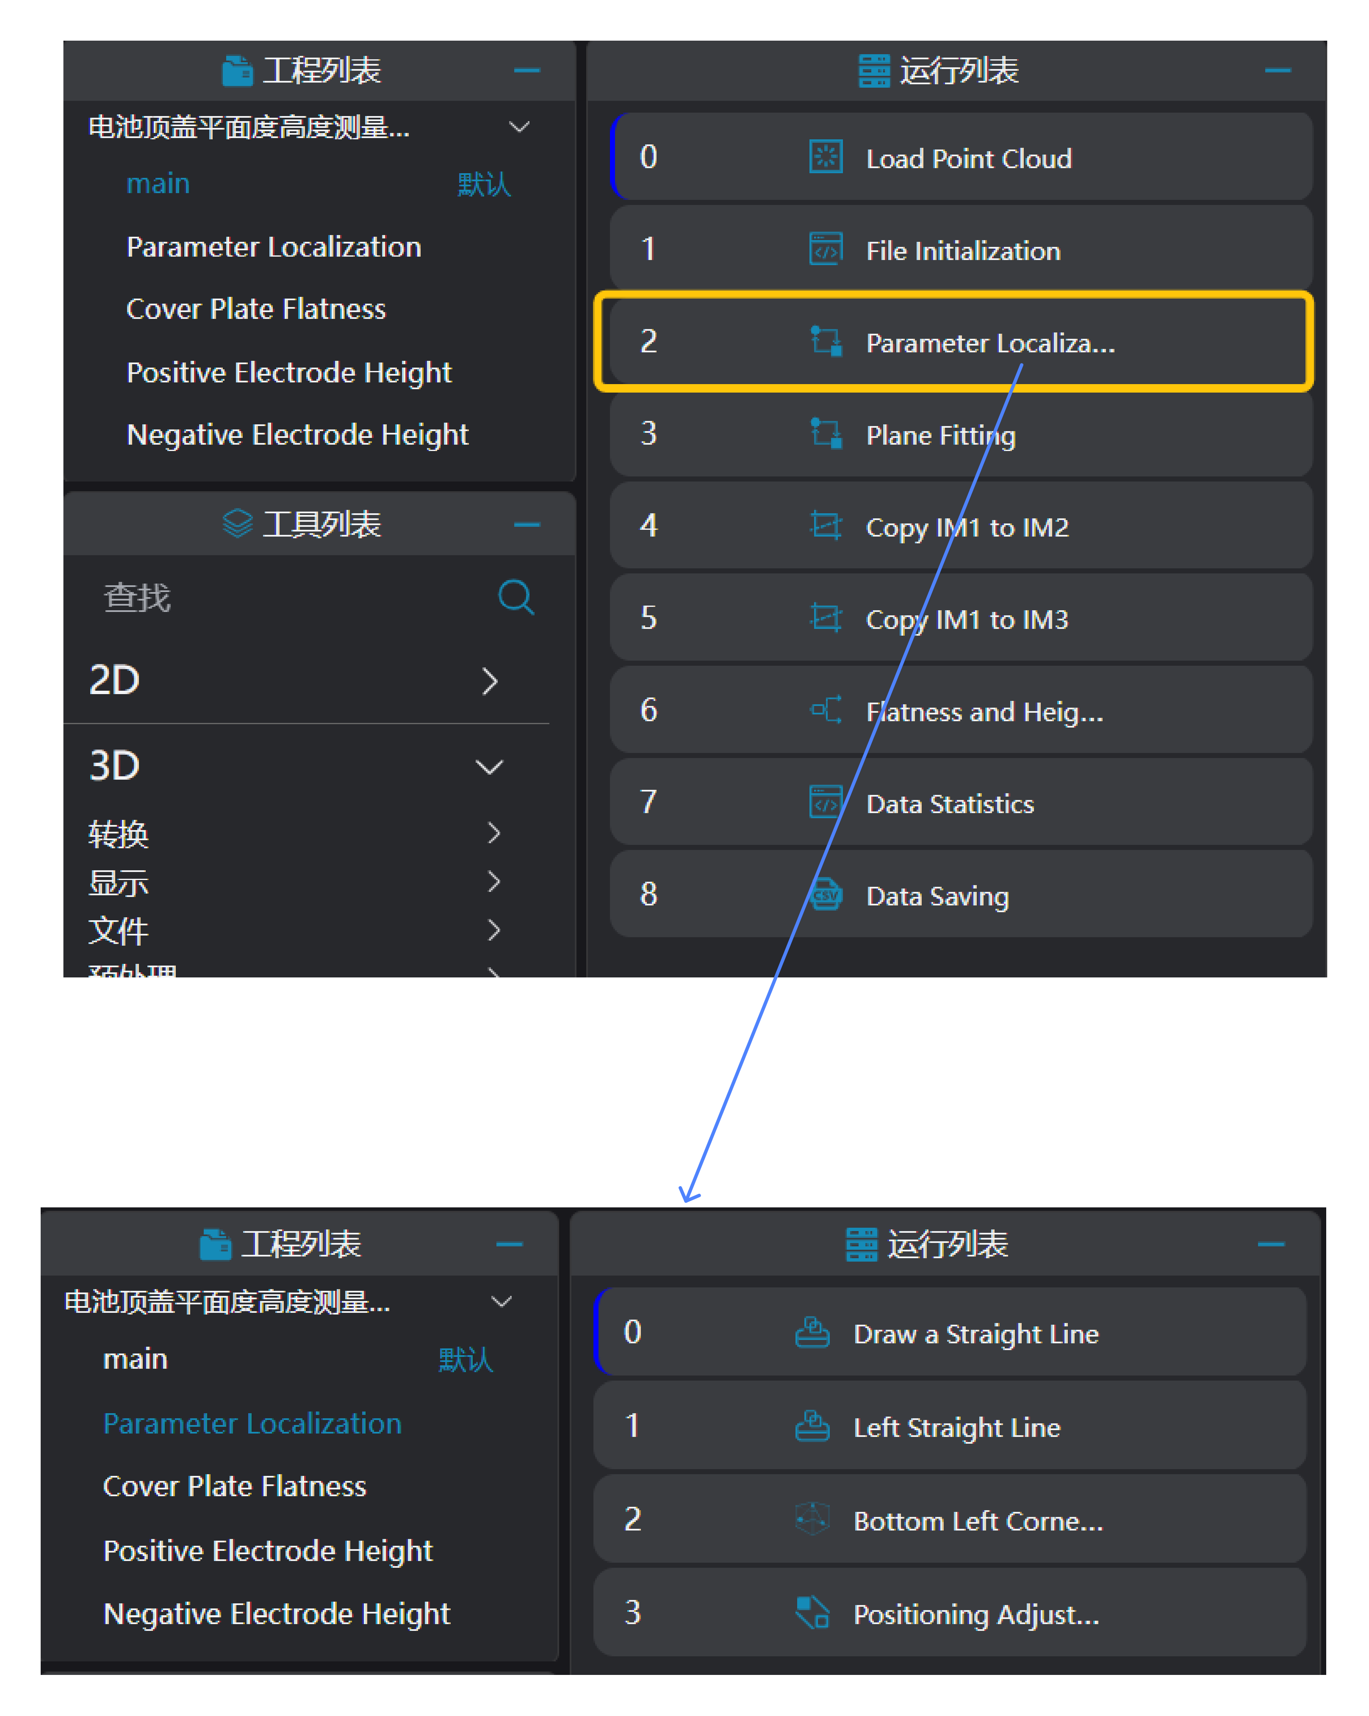Viewport: 1369px width, 1716px height.
Task: Click the search magnifier in tool list
Action: (516, 597)
